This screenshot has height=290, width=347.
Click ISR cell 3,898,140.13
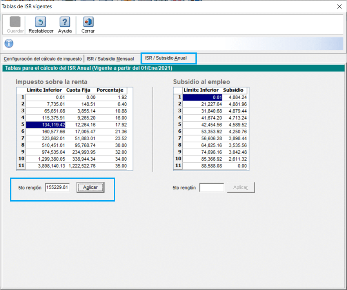point(45,166)
